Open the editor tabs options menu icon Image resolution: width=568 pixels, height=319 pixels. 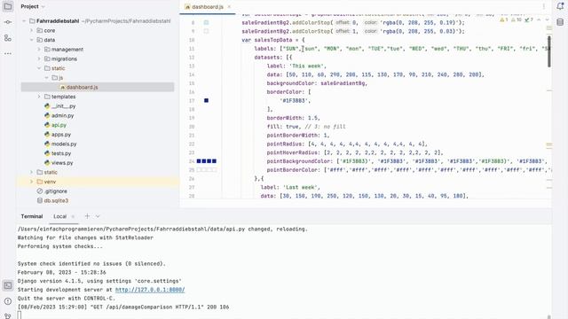(544, 6)
